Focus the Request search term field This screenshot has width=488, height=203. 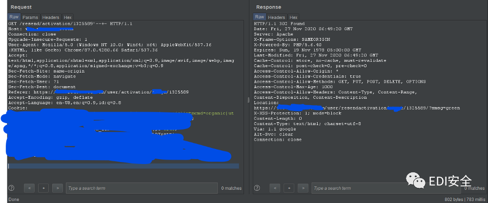(142, 188)
